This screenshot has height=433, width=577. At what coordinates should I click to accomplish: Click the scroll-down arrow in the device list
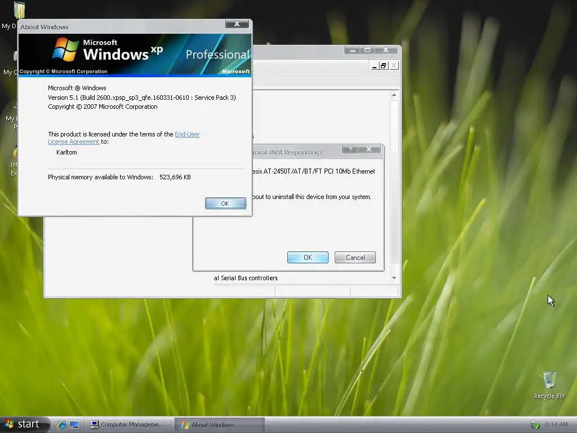click(394, 278)
